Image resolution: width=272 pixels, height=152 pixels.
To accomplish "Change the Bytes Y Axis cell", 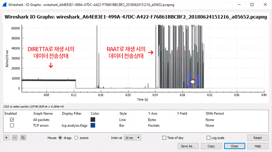I will (x=152, y=120).
